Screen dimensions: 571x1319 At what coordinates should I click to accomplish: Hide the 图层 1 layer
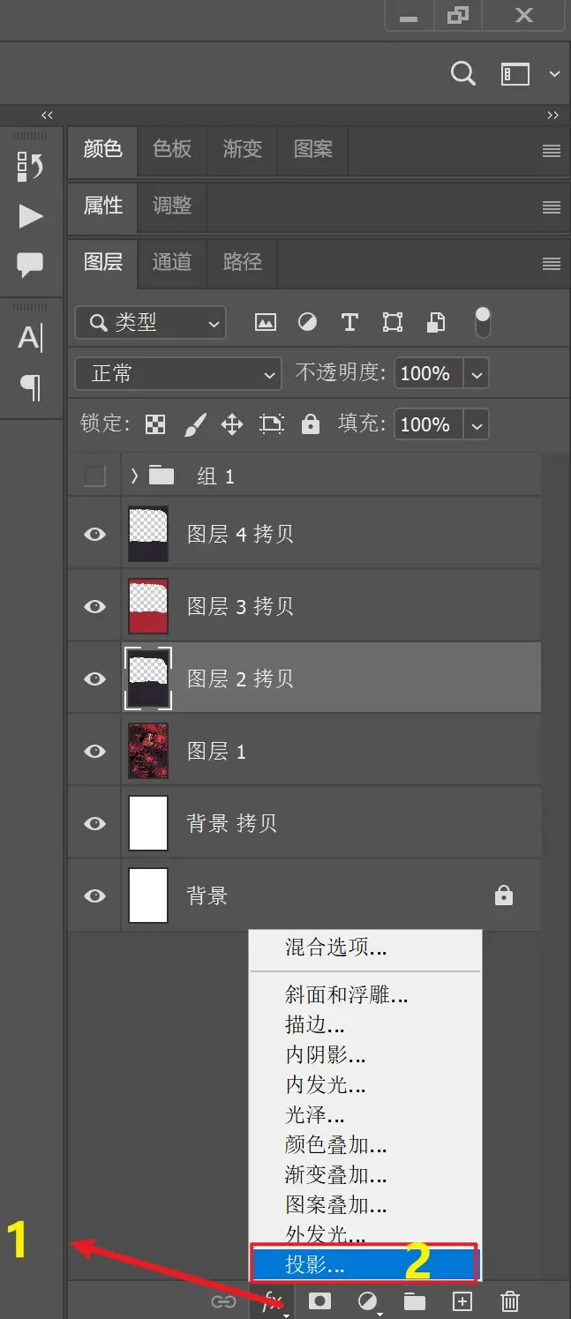pos(94,751)
